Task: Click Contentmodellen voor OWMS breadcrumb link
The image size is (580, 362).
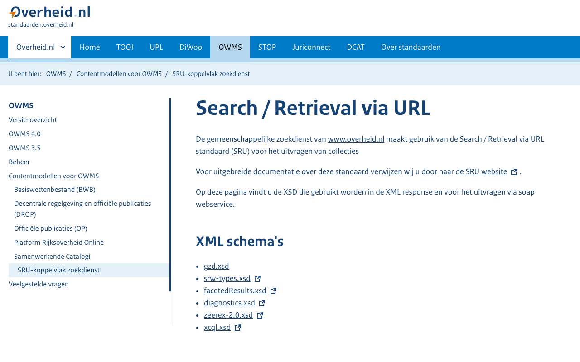Action: [119, 74]
